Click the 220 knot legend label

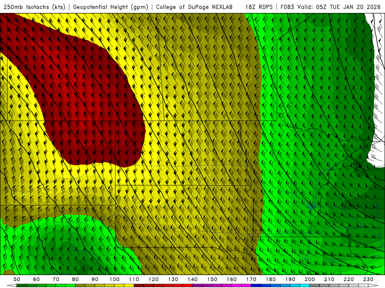coord(348,279)
